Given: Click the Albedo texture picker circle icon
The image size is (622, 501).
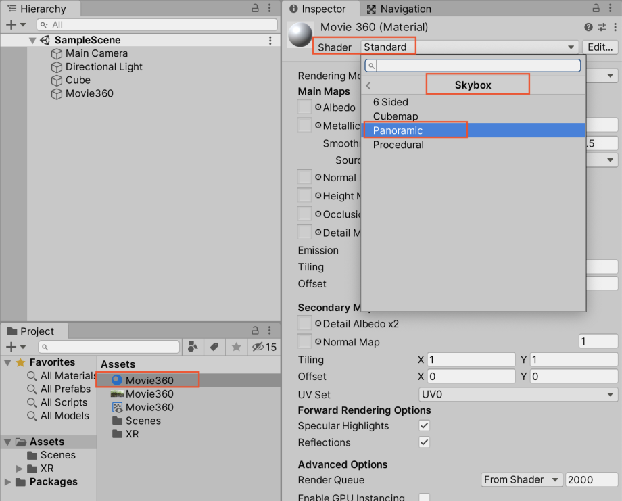Looking at the screenshot, I should pyautogui.click(x=318, y=108).
